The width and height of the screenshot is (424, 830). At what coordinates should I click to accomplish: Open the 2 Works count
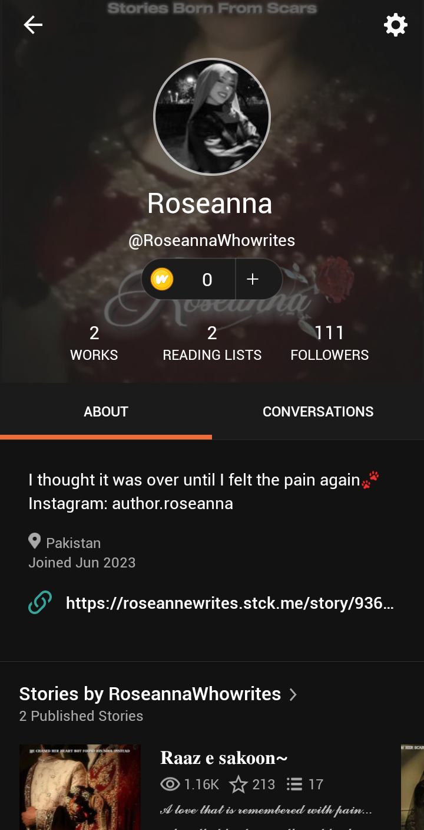coord(94,343)
